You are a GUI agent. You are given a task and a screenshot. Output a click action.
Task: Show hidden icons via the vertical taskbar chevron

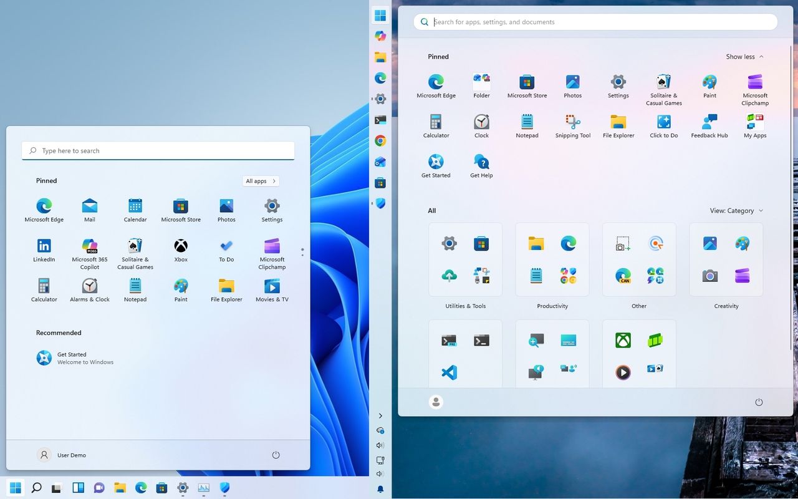pyautogui.click(x=380, y=416)
